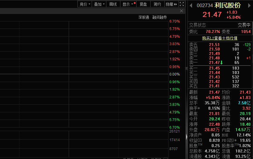The height and width of the screenshot is (159, 253).
Task: Open 购买L2查看十档行情 link
Action: pyautogui.click(x=220, y=38)
